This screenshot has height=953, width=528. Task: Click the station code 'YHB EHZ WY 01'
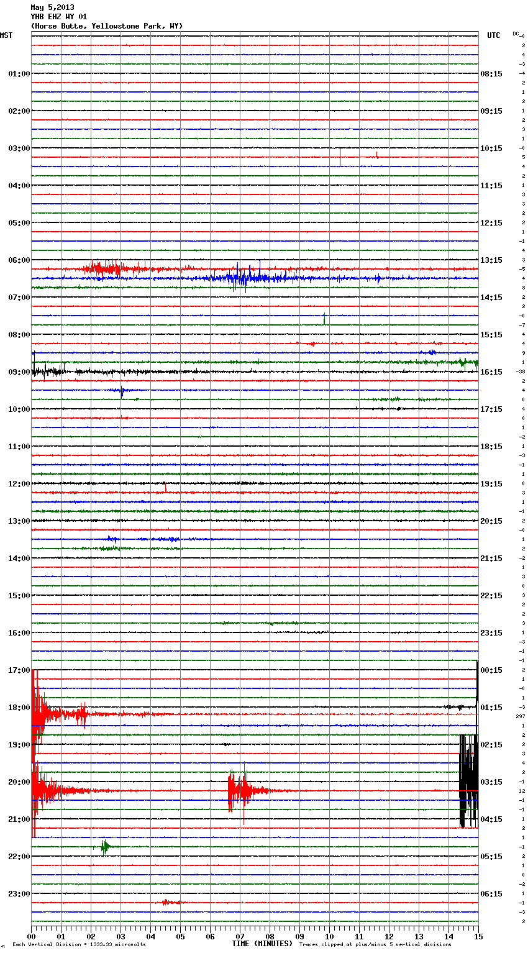click(58, 17)
